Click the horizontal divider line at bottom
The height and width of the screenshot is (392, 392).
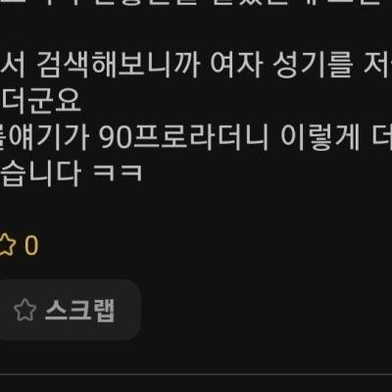coord(196,374)
